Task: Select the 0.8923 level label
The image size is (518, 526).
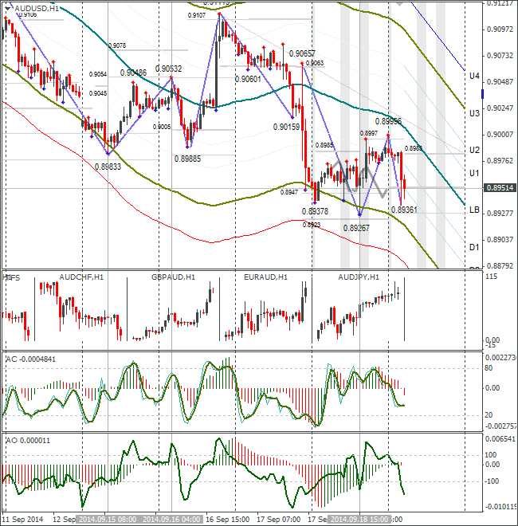Action: pyautogui.click(x=312, y=225)
